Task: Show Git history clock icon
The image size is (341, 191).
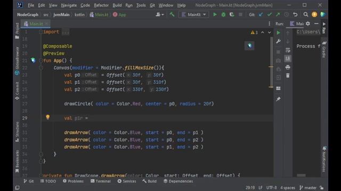Action: pyautogui.click(x=287, y=14)
